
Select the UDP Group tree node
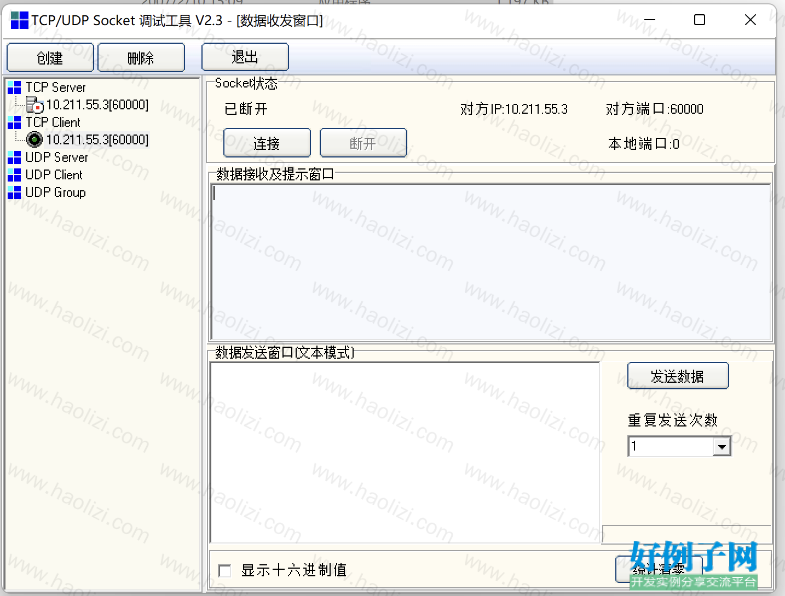tap(56, 192)
